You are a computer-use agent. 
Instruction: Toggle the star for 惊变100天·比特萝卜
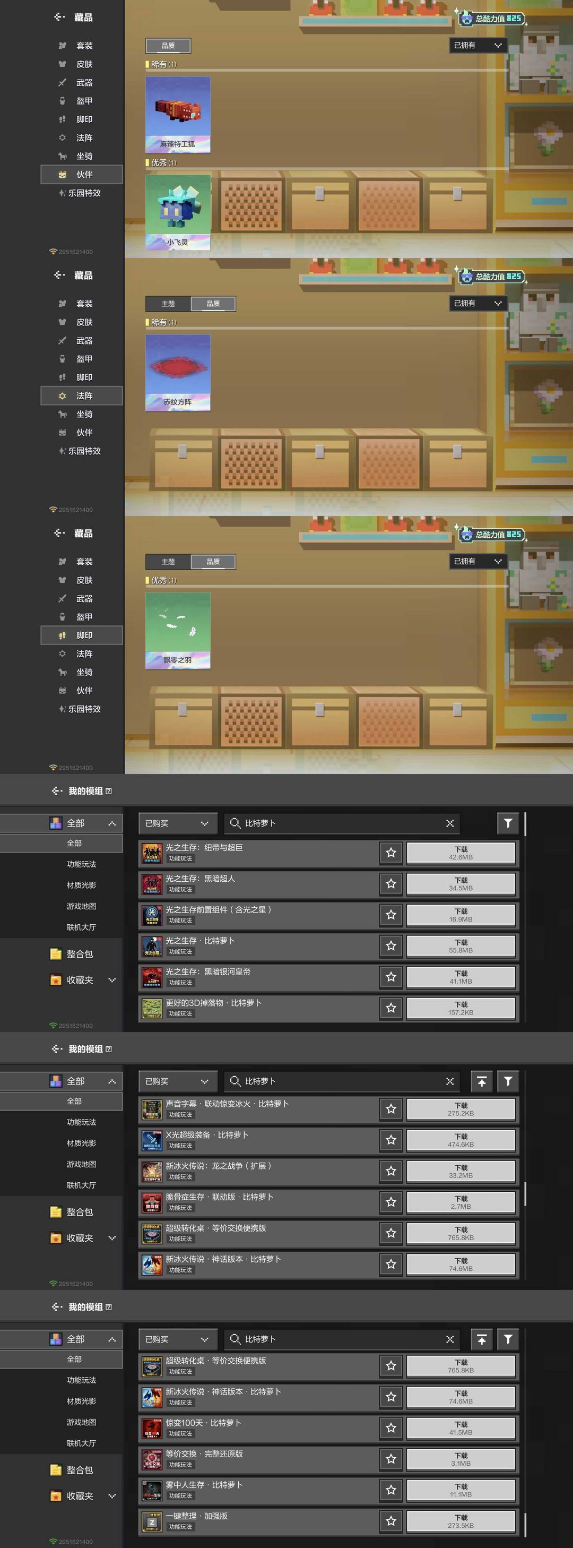(x=391, y=1429)
